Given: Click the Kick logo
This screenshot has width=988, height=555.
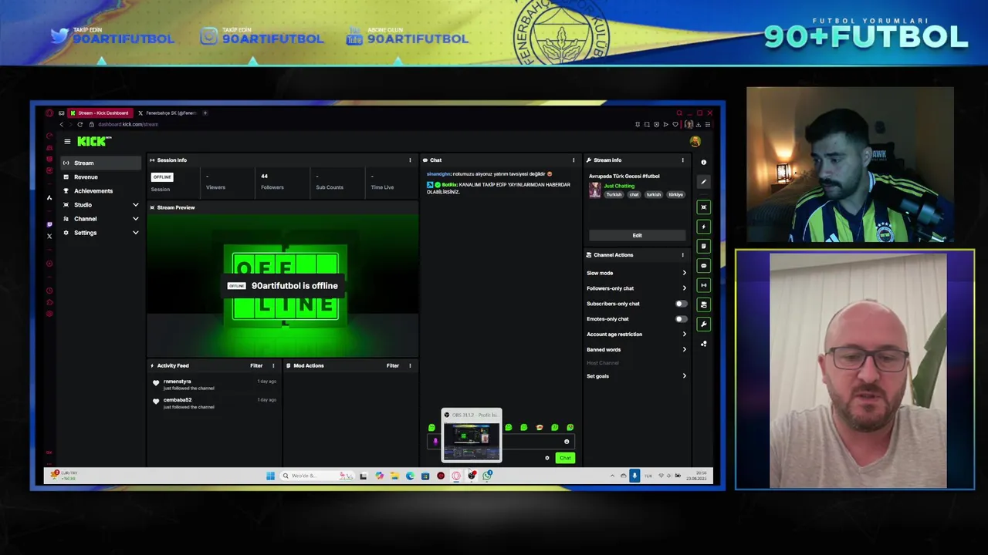Looking at the screenshot, I should (x=94, y=141).
